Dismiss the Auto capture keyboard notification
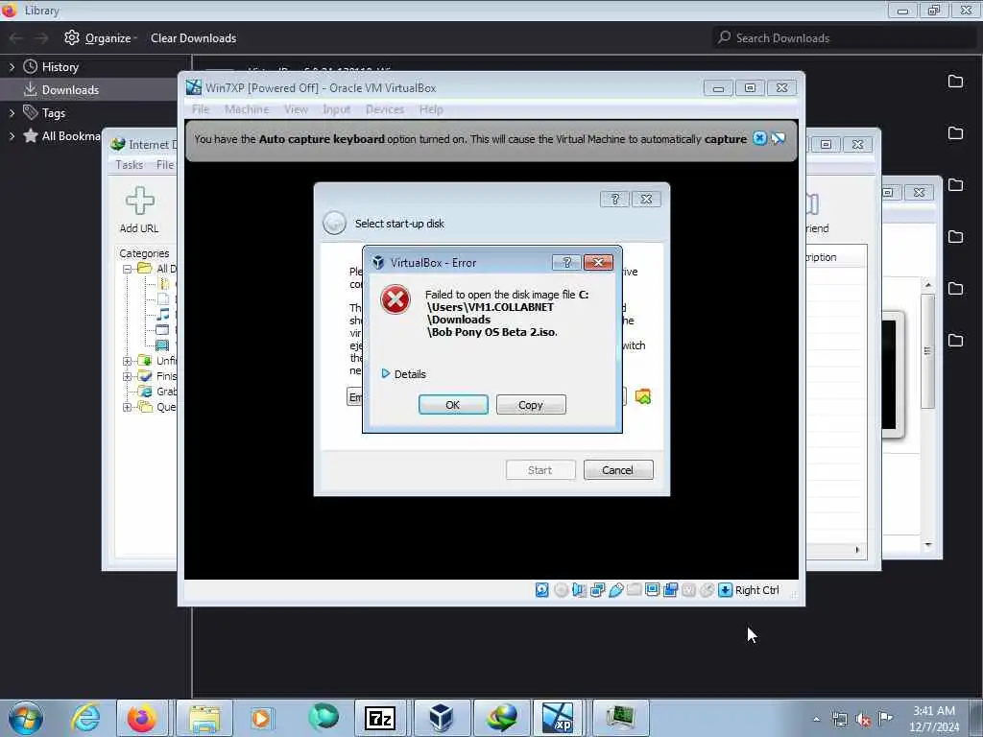Viewport: 983px width, 737px height. tap(759, 138)
